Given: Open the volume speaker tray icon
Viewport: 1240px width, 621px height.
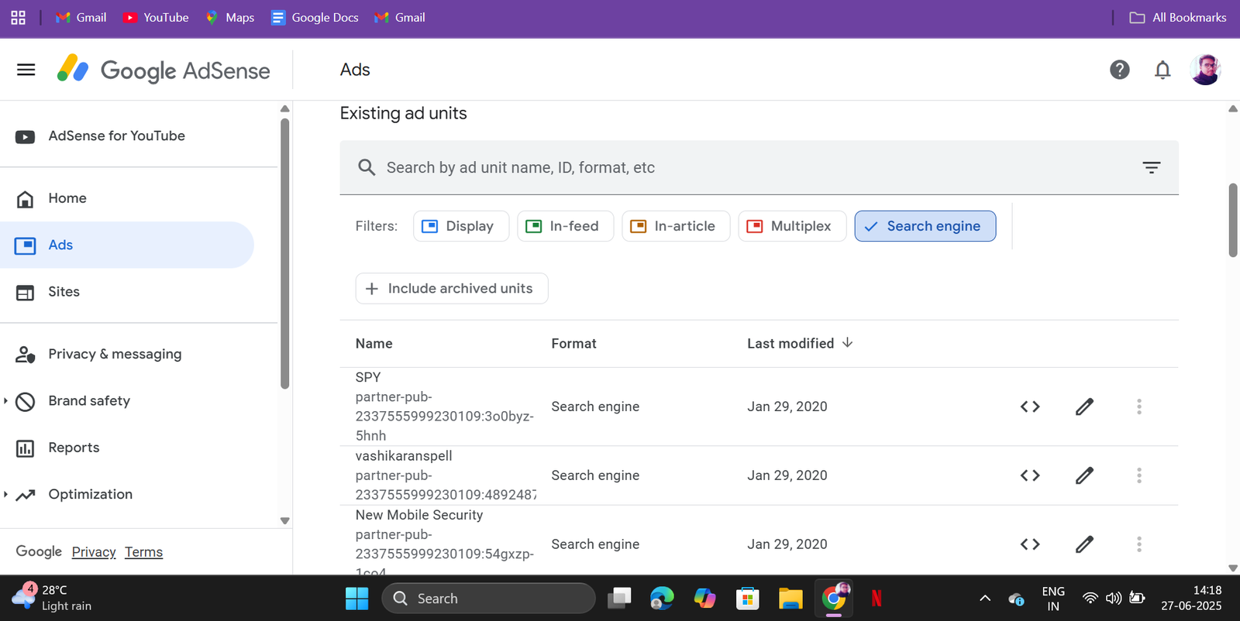Looking at the screenshot, I should pos(1114,599).
